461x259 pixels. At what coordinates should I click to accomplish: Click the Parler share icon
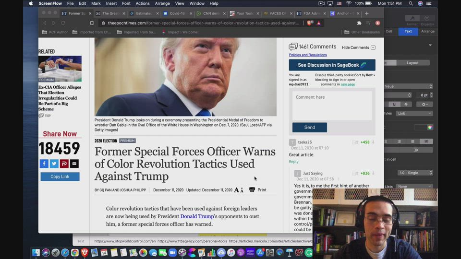tap(64, 164)
